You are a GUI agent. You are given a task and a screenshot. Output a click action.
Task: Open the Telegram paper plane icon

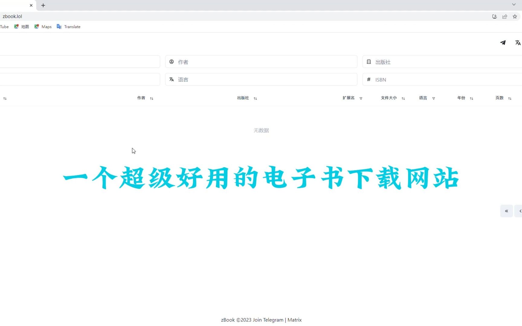click(x=503, y=43)
